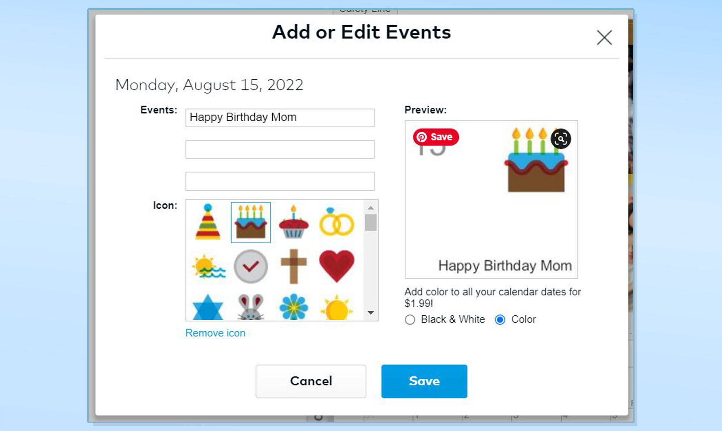This screenshot has height=431, width=722.
Task: Click Remove icon link
Action: pos(215,333)
